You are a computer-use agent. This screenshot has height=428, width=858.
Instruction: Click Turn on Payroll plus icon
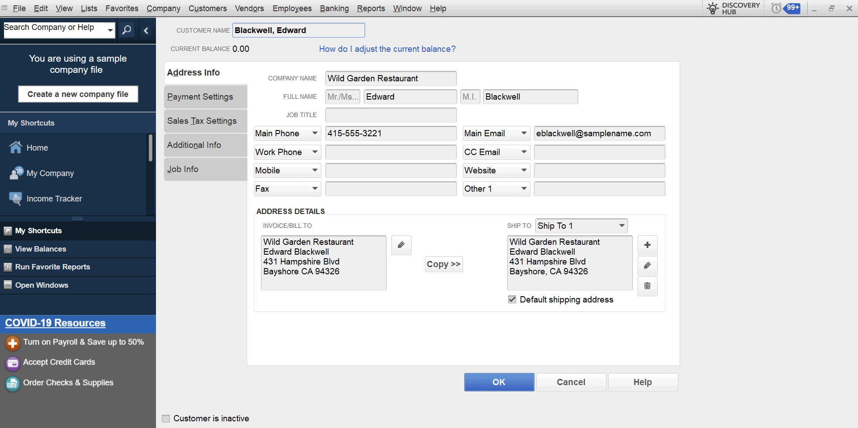click(x=13, y=343)
